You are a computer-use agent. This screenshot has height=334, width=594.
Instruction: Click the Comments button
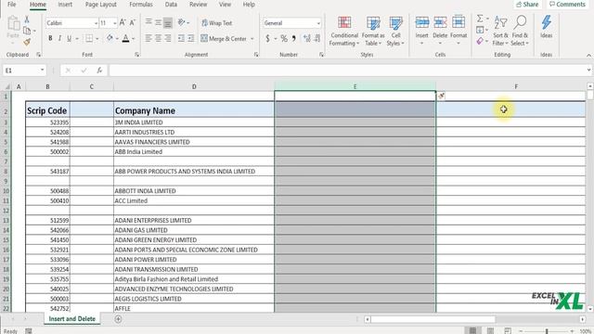pos(567,5)
